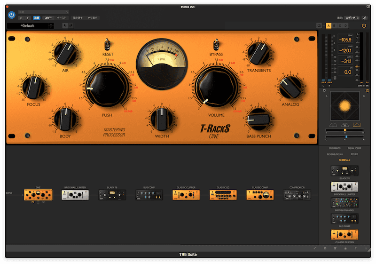Click the 比較 compare button

[x=37, y=18]
